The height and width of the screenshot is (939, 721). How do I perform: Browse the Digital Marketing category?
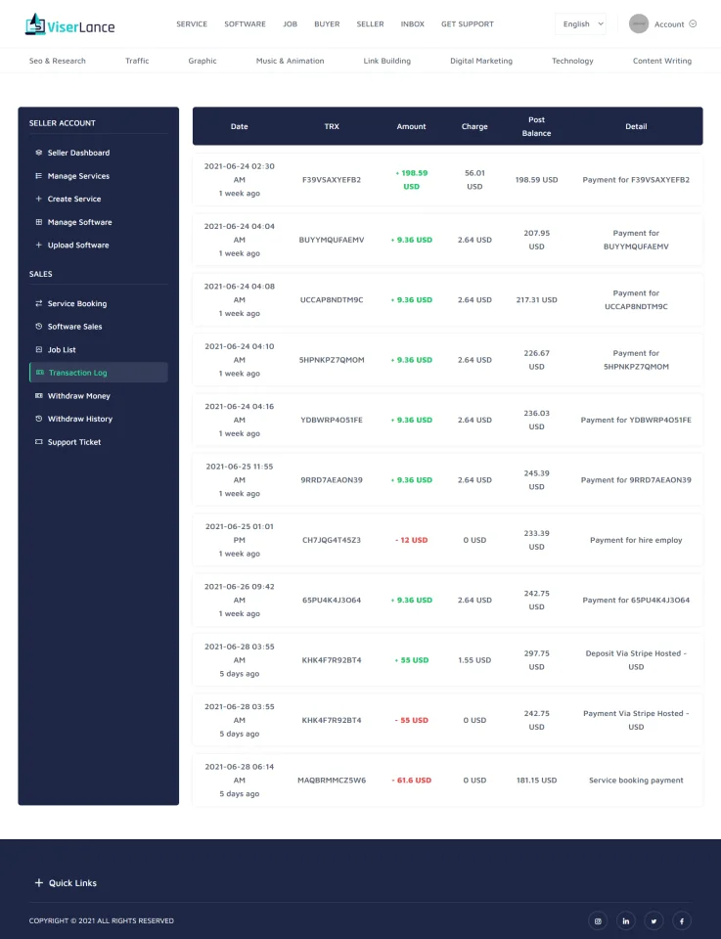click(x=481, y=61)
